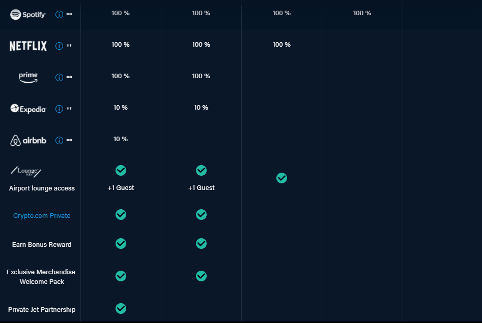Select the 'Private Jet Partnership' label
This screenshot has width=482, height=323.
click(x=42, y=309)
